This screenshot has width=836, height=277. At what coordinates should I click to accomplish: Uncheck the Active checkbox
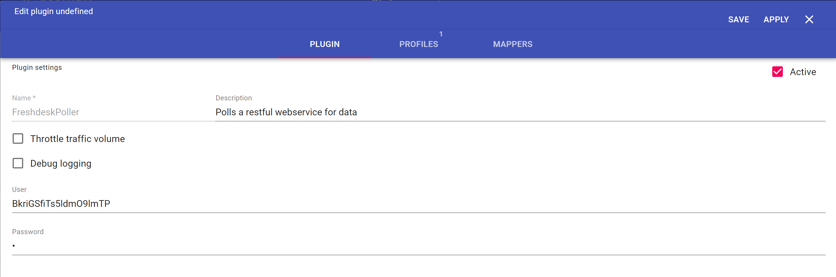[x=777, y=72]
